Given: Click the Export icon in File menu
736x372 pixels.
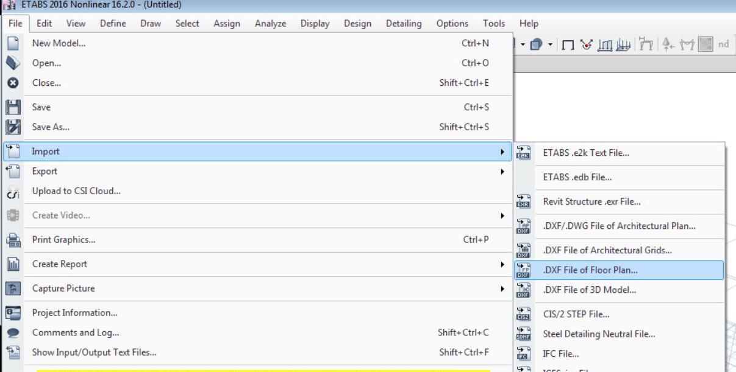Looking at the screenshot, I should 13,172.
